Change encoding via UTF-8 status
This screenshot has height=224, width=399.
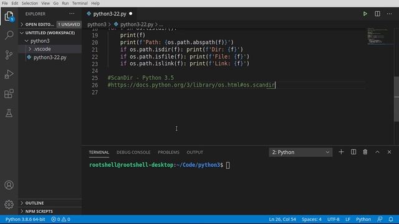[x=334, y=219]
